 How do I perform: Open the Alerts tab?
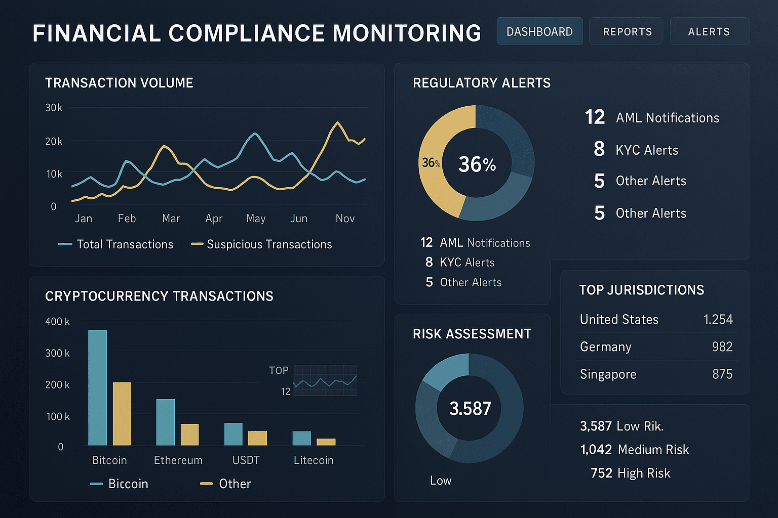[709, 31]
